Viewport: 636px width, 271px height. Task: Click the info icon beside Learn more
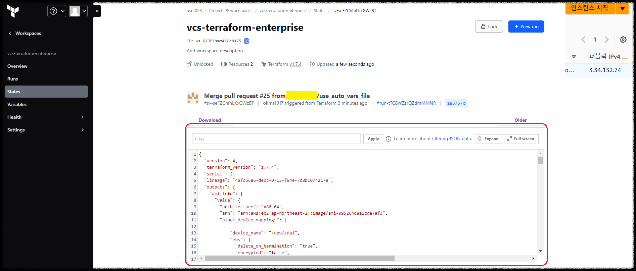click(x=389, y=139)
